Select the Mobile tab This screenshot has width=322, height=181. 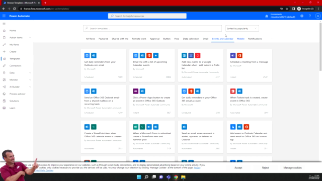point(240,39)
